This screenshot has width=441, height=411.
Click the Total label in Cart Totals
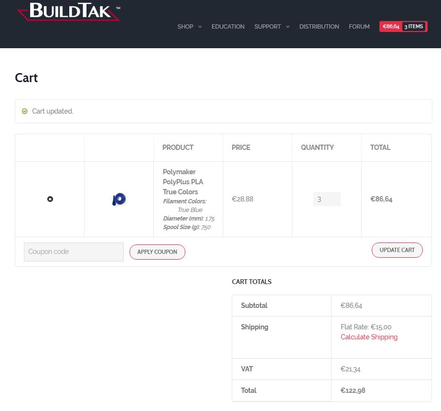click(x=248, y=390)
